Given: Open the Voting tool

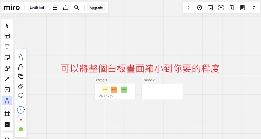Looking at the screenshot, I should pos(210,7).
